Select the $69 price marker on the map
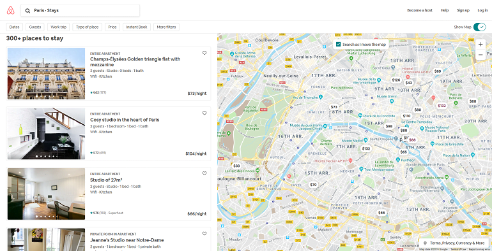This screenshot has height=251, width=492. (438, 71)
